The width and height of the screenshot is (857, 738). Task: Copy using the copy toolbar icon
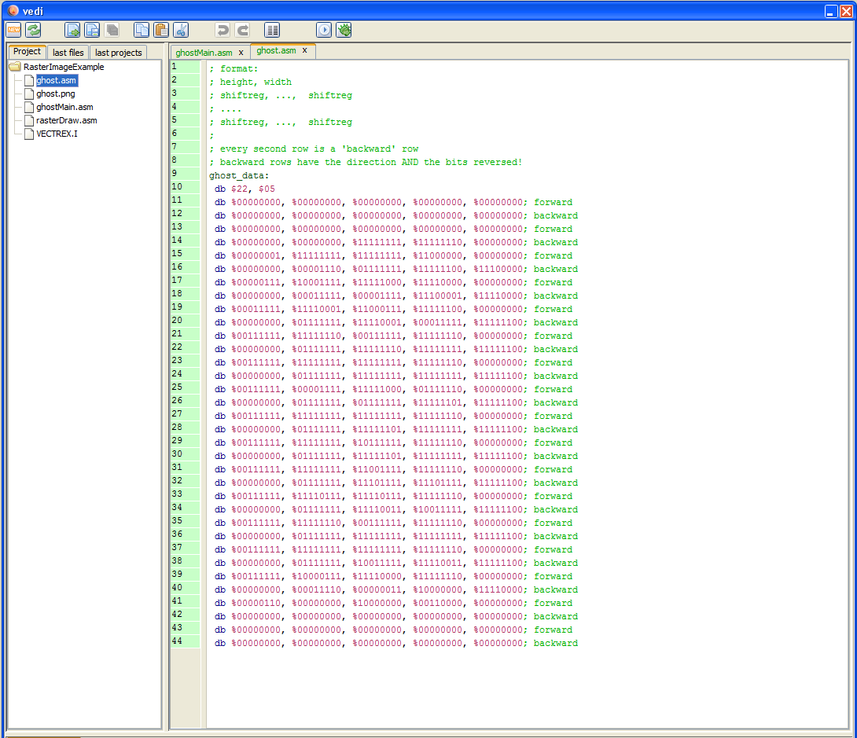coord(142,30)
